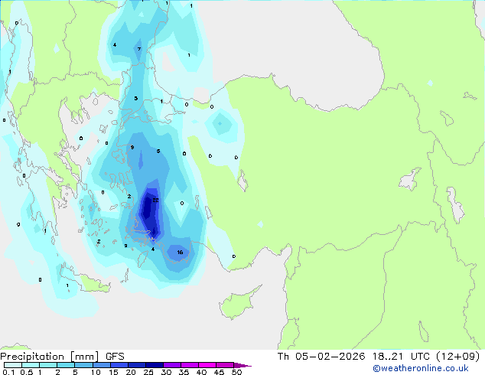Viewport: 485px width, 375px height.
Task: Click the '16' precipitation value on map
Action: pos(180,252)
